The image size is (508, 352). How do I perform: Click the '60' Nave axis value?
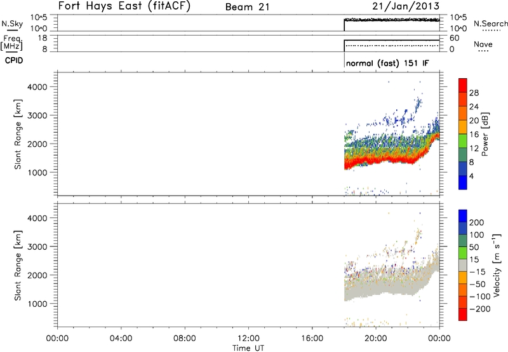click(454, 38)
